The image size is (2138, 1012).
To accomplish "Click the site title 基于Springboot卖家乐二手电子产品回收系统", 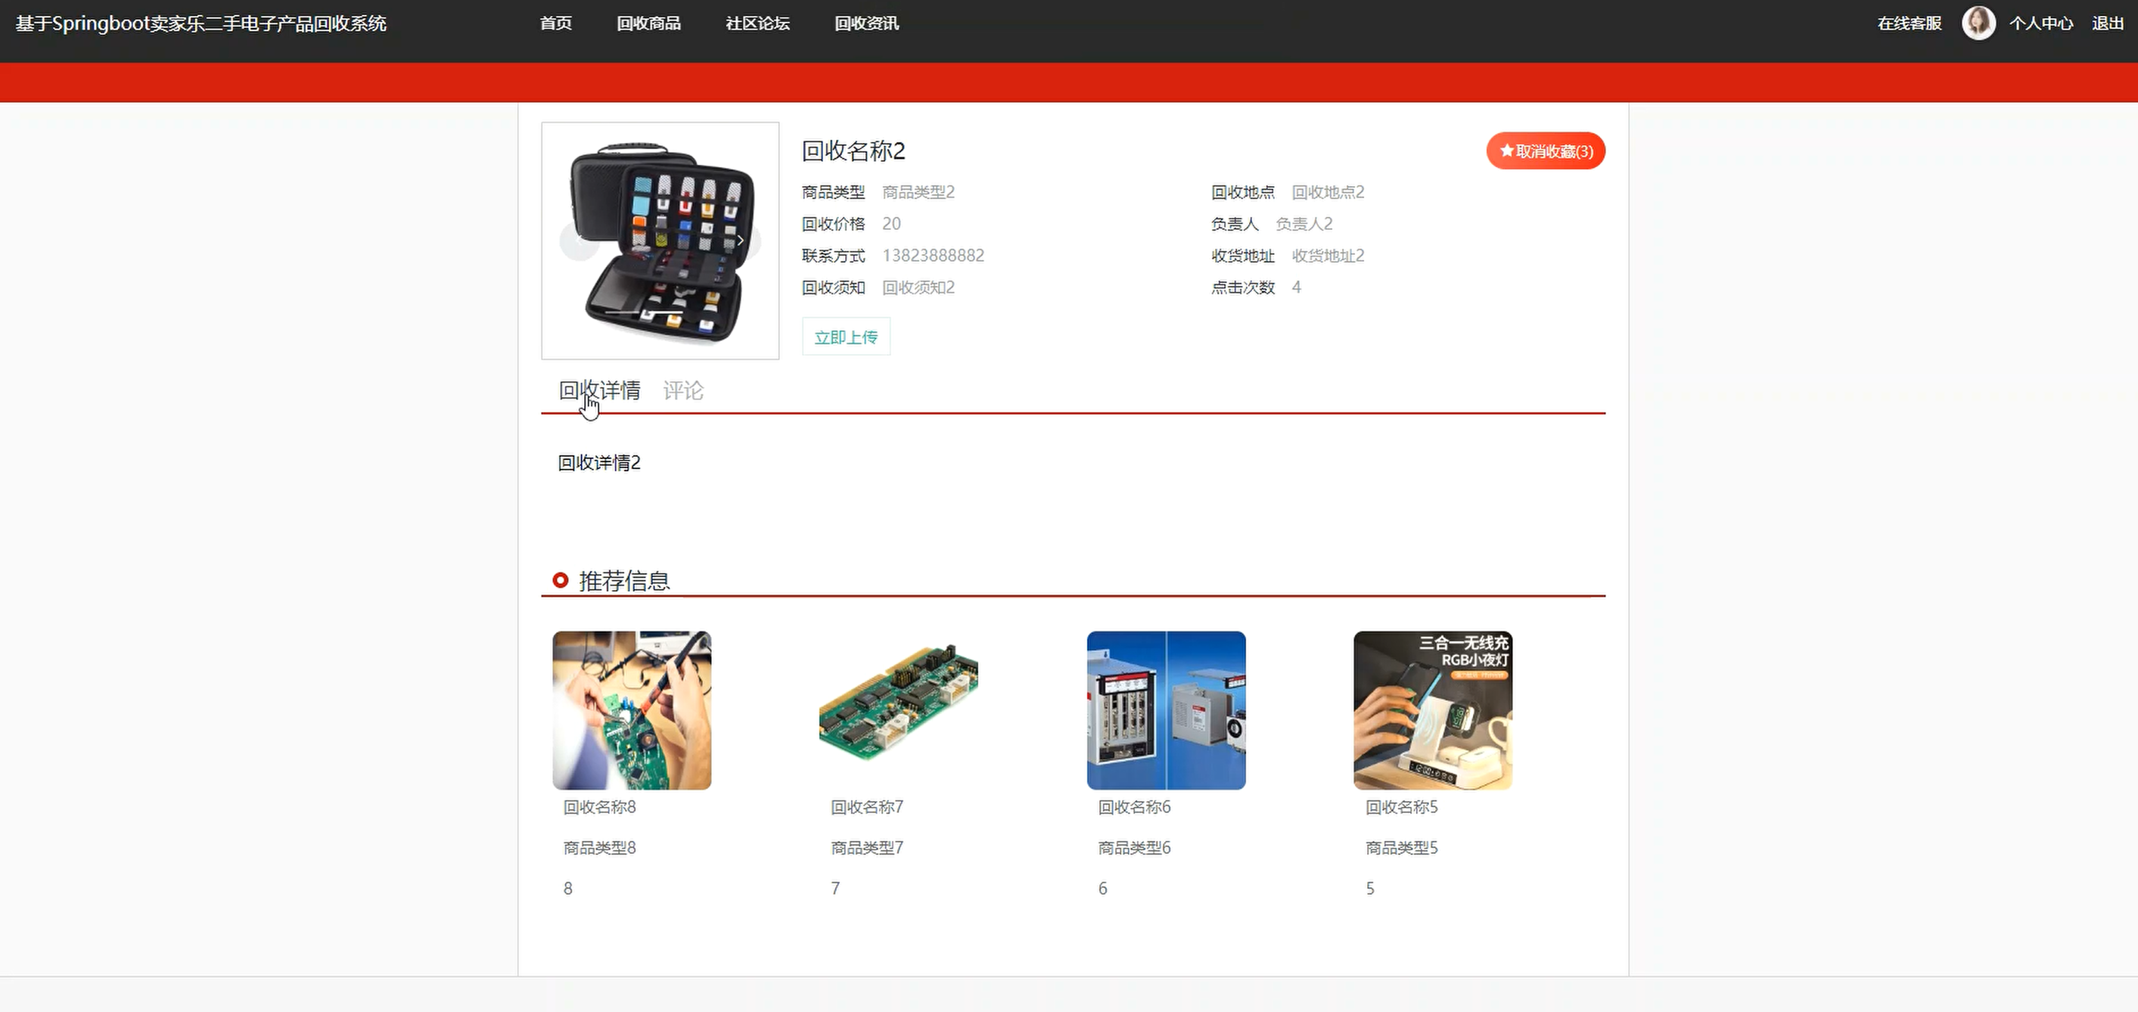I will pos(200,23).
